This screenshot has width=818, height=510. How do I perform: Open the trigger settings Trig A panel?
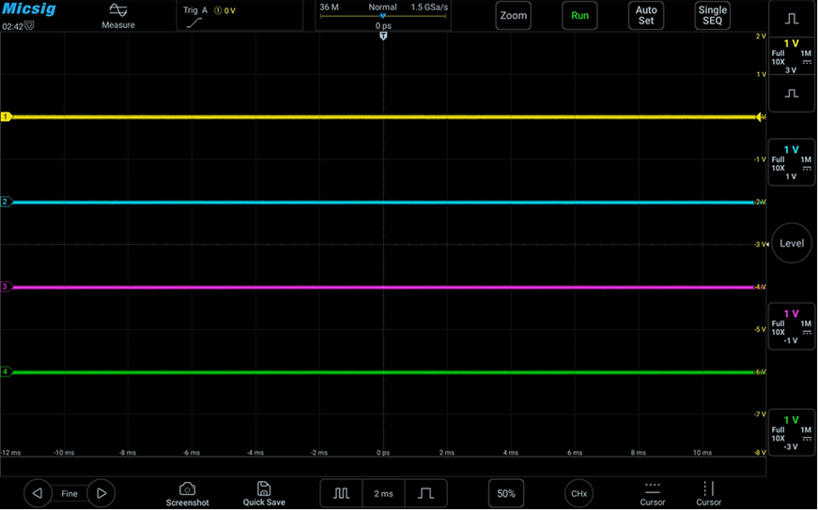point(239,16)
